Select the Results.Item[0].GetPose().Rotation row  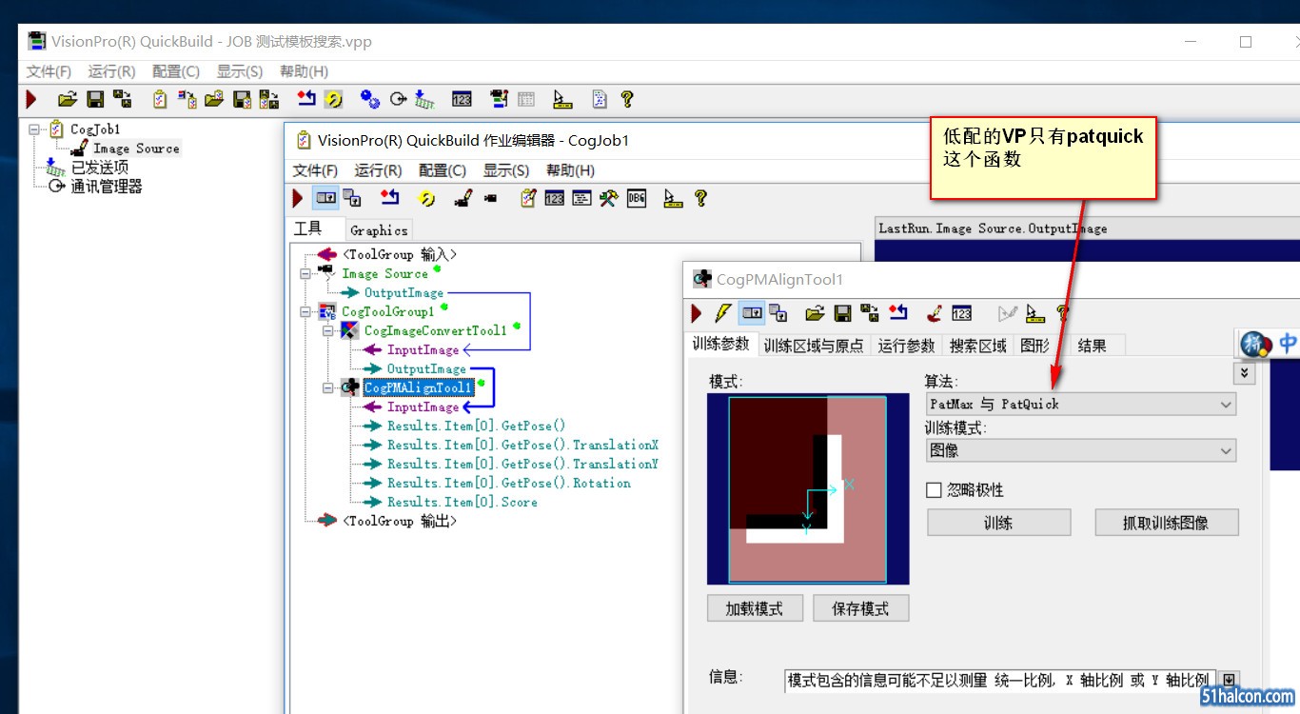tap(508, 483)
